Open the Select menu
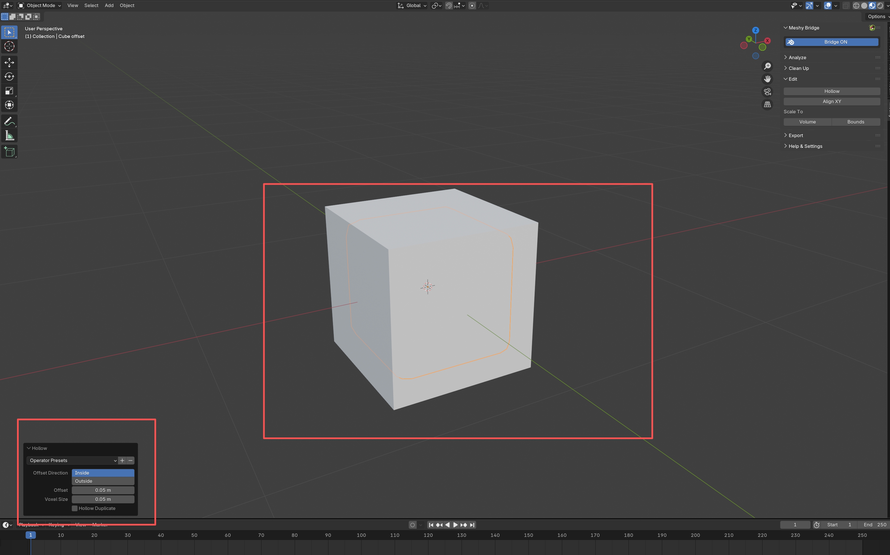 tap(91, 5)
